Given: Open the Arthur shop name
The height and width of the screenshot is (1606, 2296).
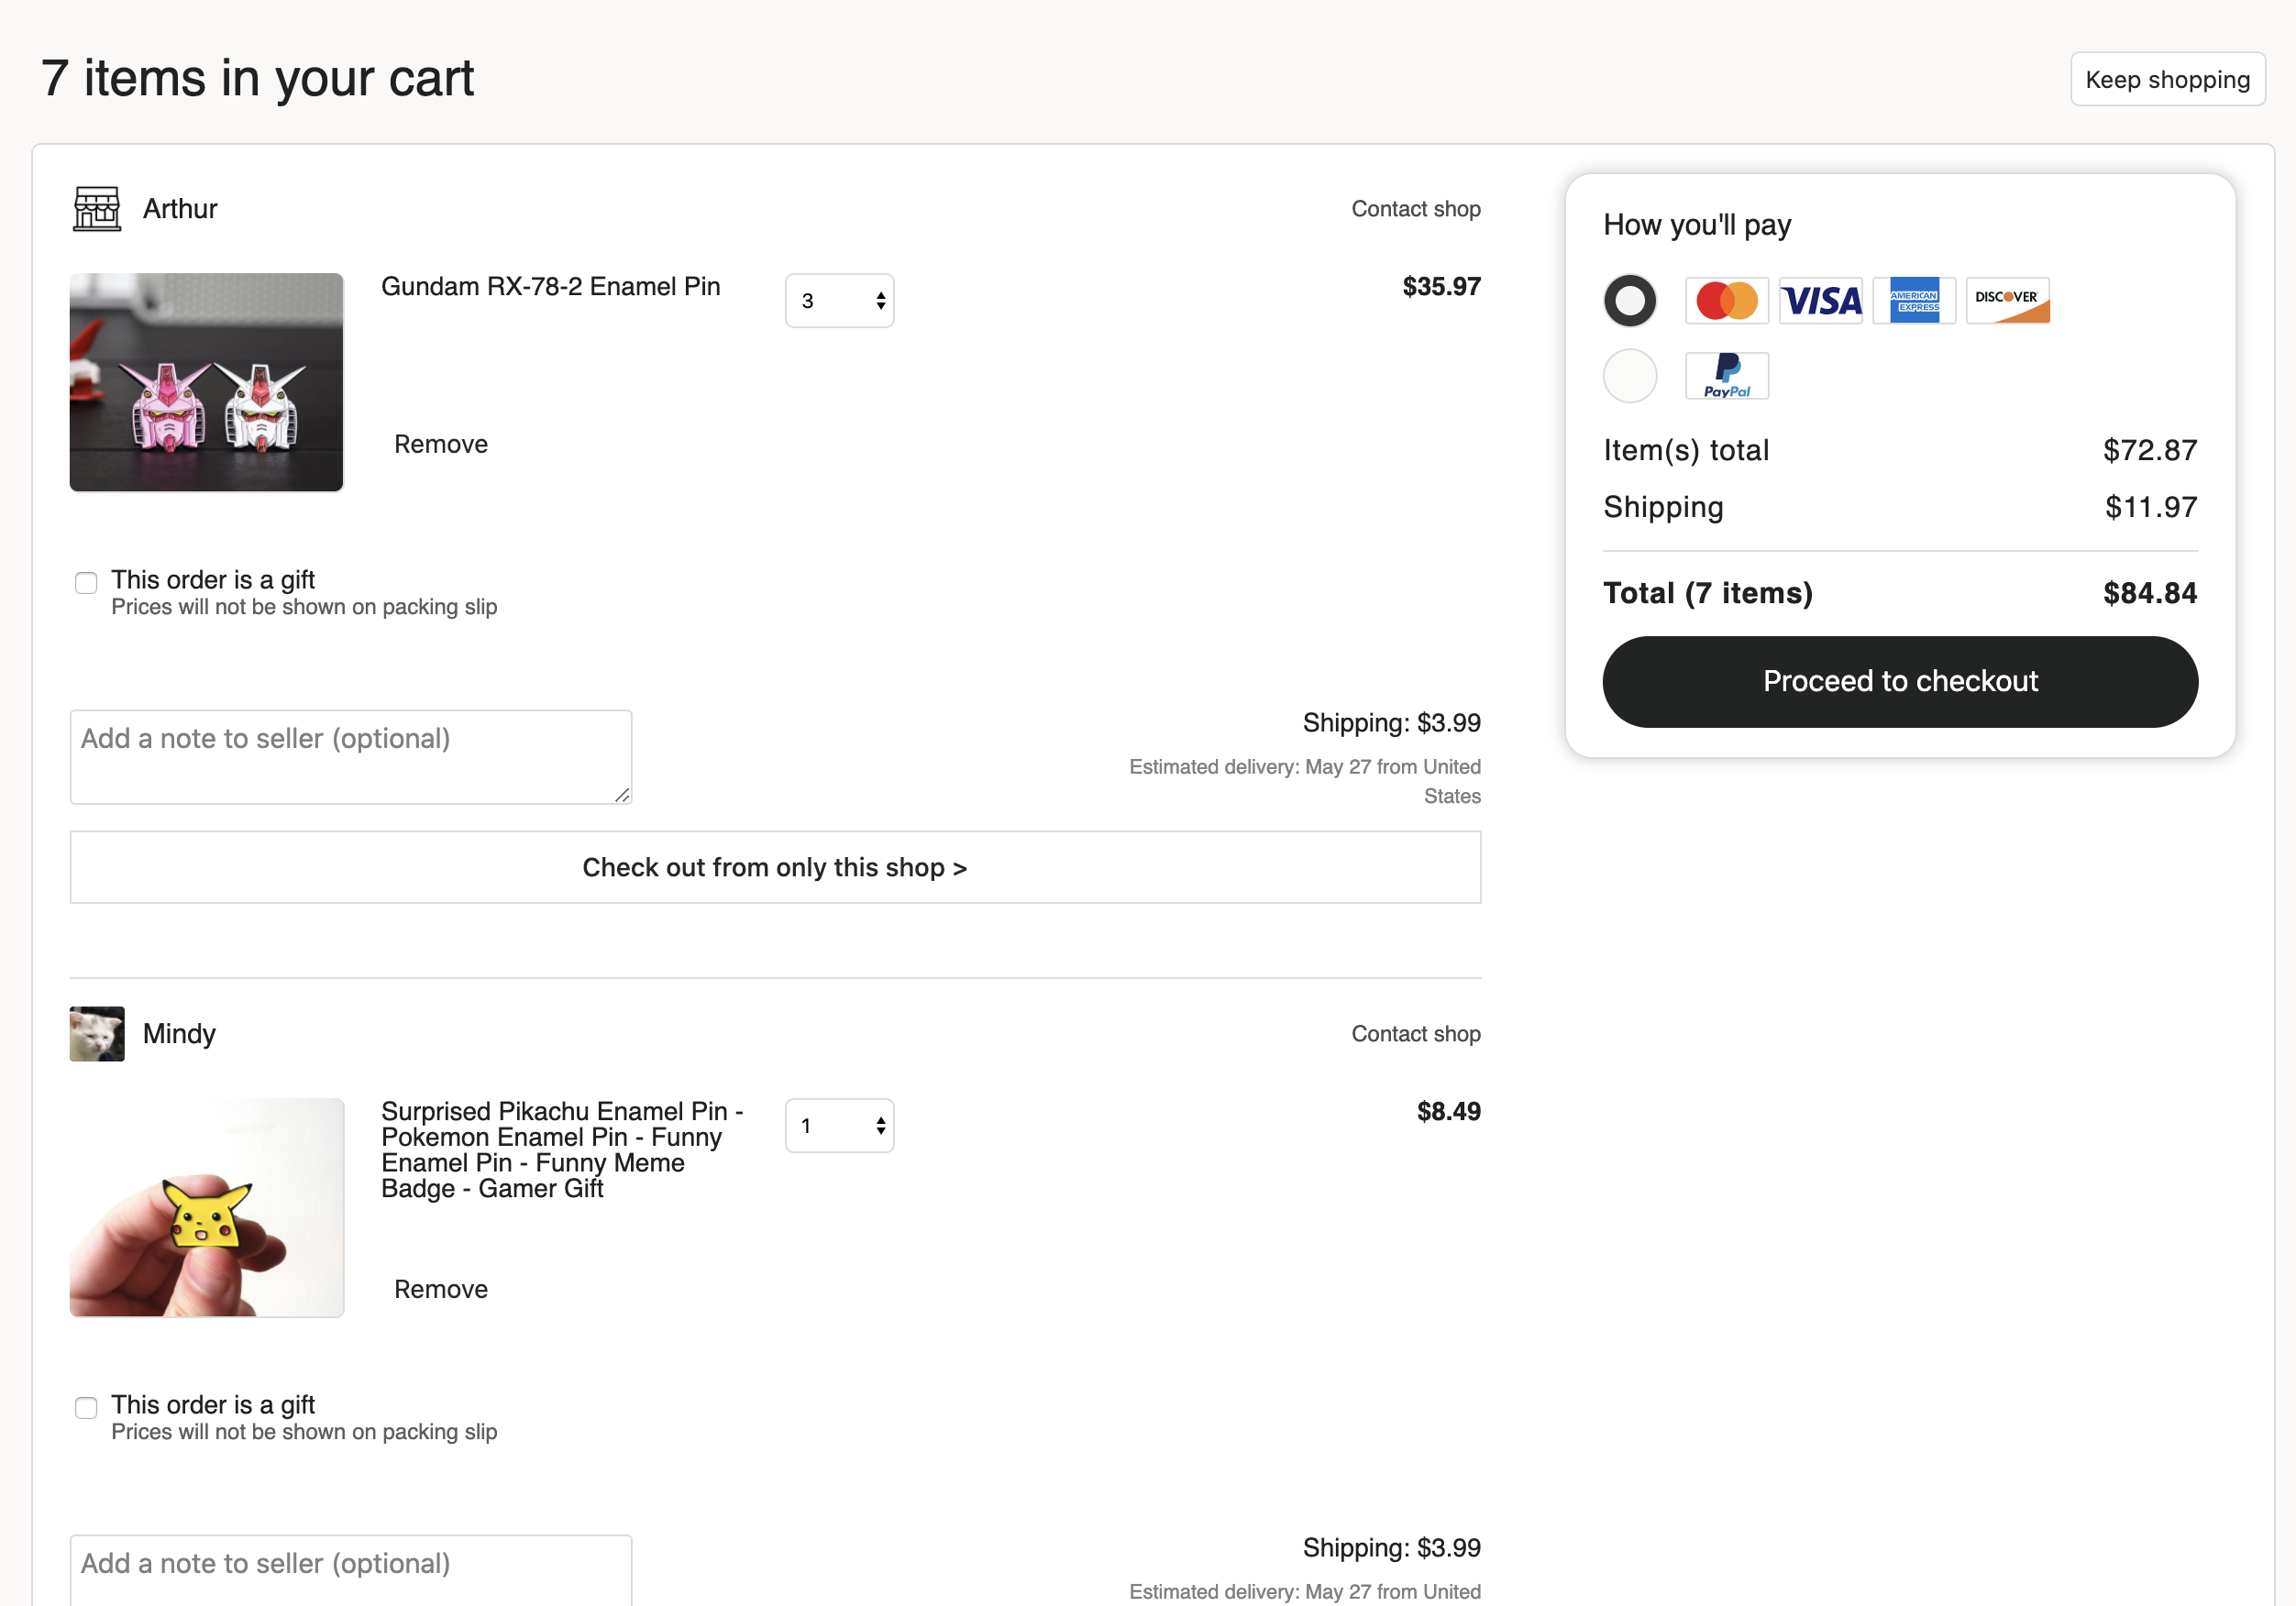Looking at the screenshot, I should click(180, 208).
